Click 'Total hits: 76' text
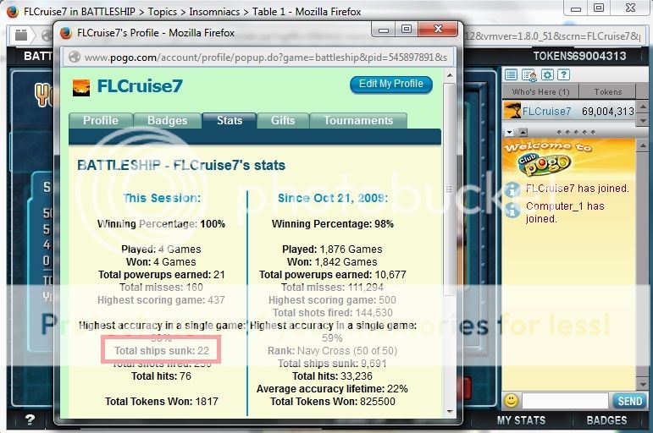Screen dimensions: 653x433 (x=161, y=376)
